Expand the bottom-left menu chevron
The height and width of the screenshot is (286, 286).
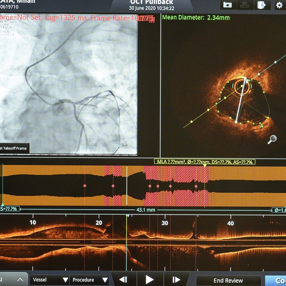click(x=20, y=280)
